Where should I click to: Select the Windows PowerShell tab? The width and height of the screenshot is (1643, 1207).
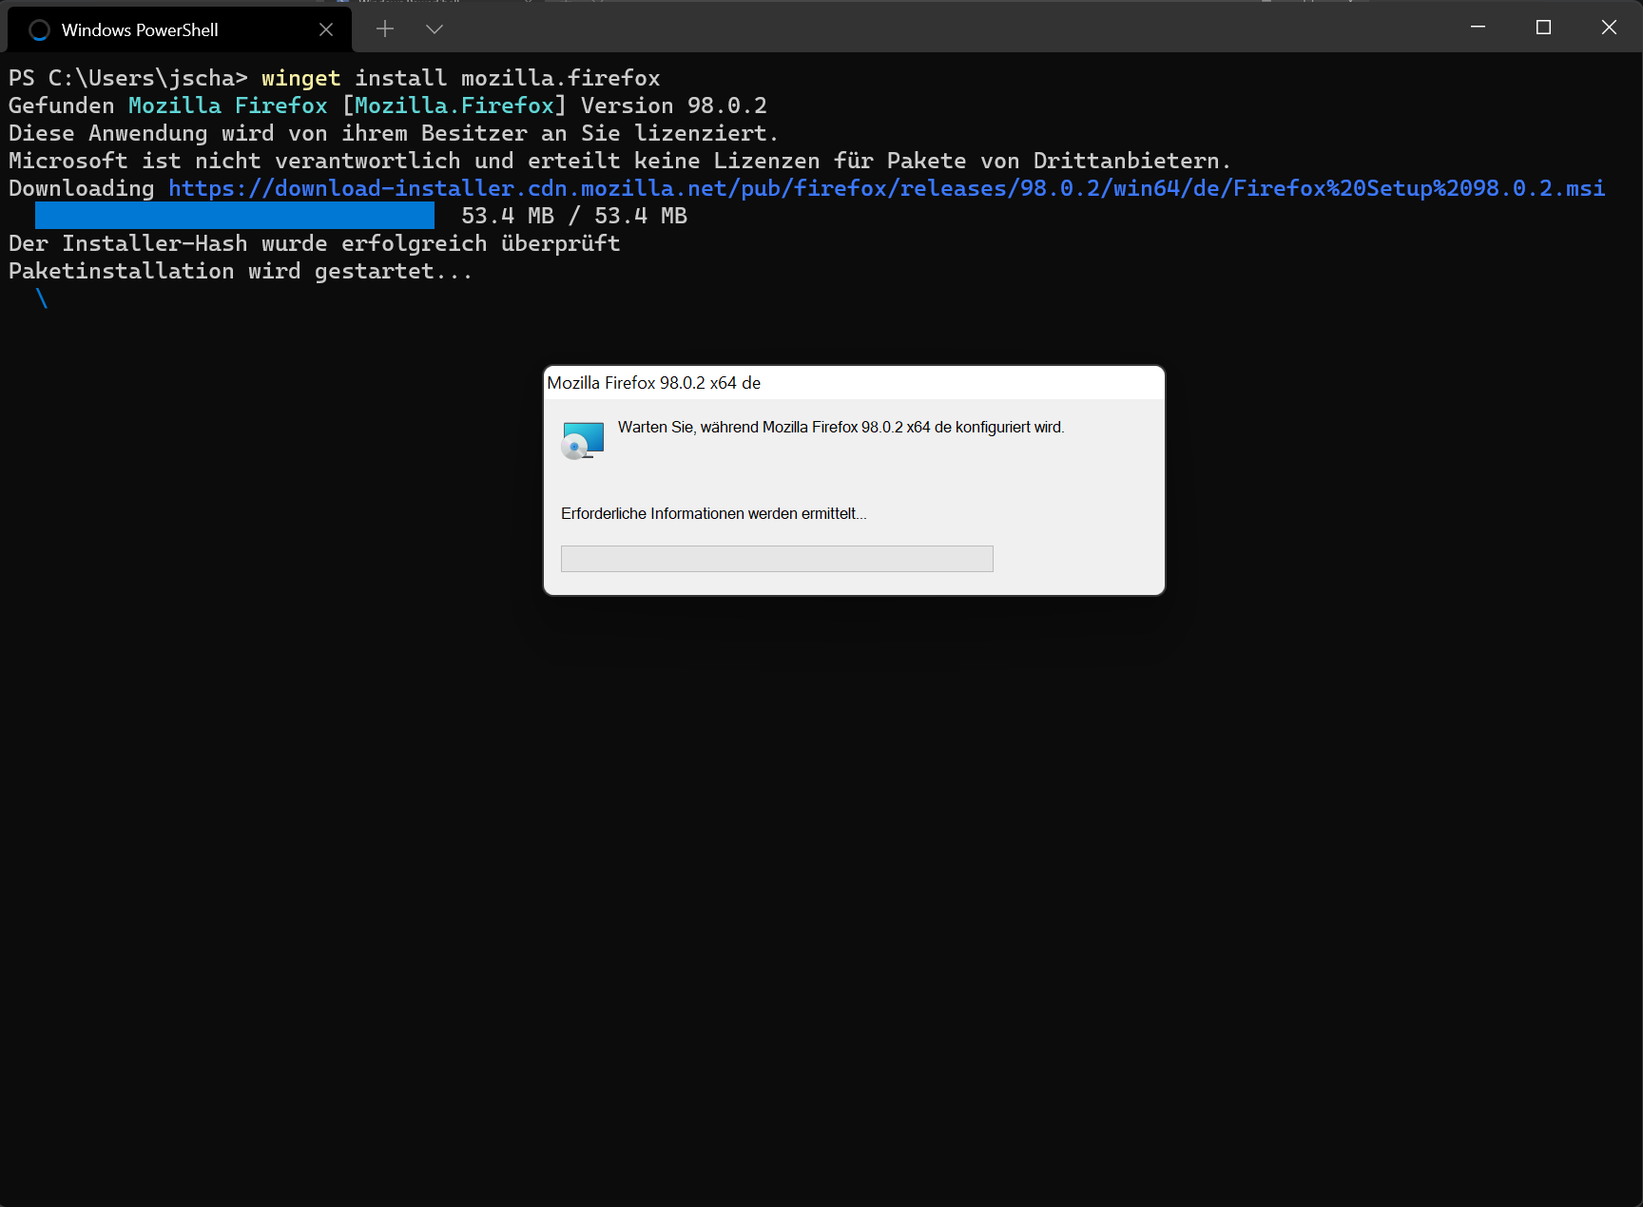tap(179, 29)
